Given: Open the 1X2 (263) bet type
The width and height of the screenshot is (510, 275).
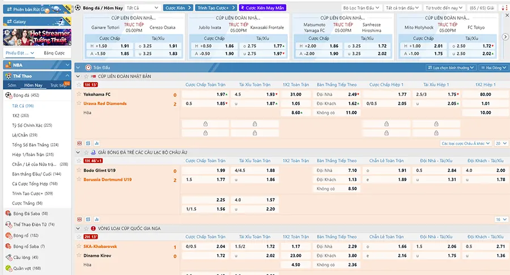Looking at the screenshot, I should 20,115.
